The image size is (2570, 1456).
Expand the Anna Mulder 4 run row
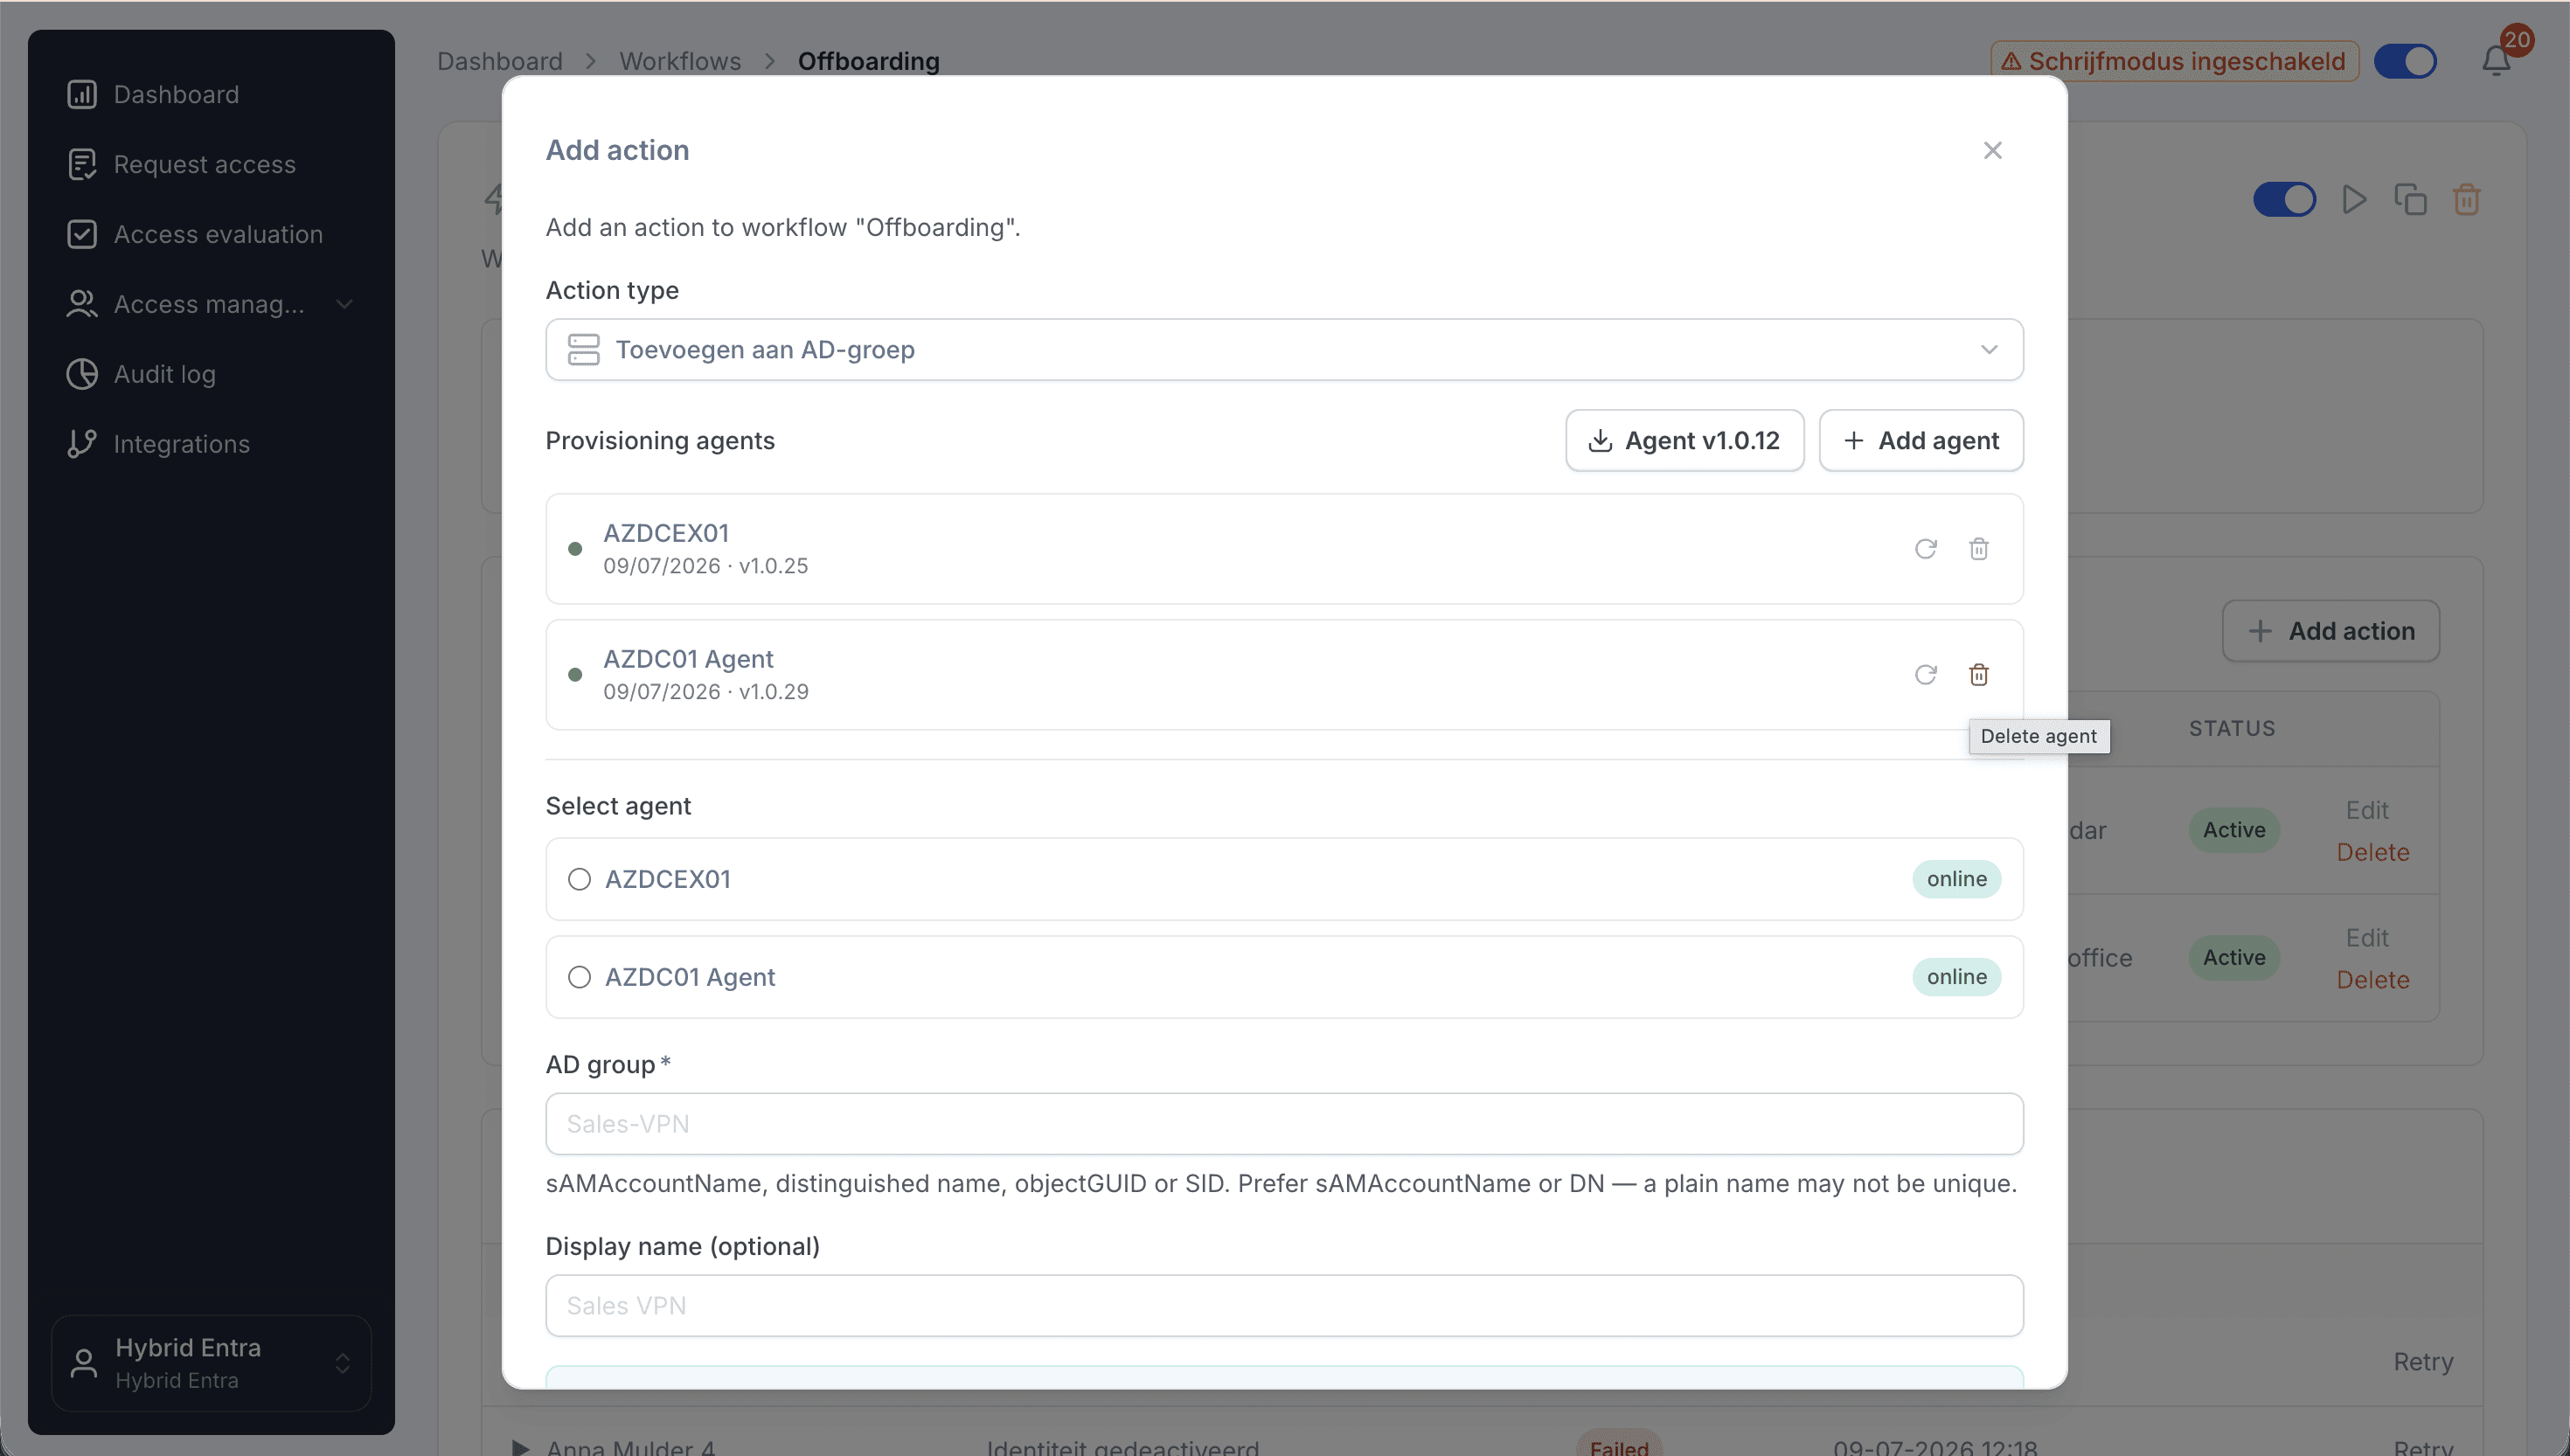[520, 1446]
